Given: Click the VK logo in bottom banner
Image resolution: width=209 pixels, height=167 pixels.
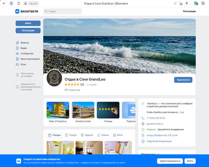Looking at the screenshot, I should point(19,161).
